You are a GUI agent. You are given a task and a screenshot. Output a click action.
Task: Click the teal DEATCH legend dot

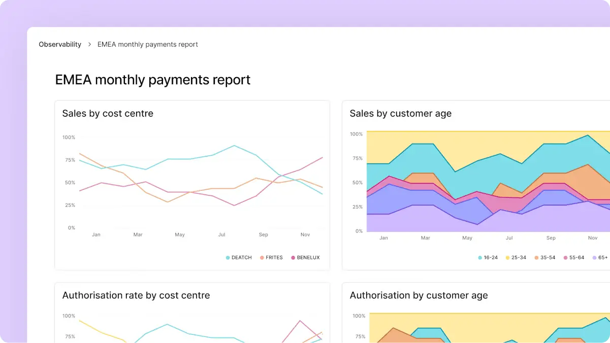click(227, 257)
